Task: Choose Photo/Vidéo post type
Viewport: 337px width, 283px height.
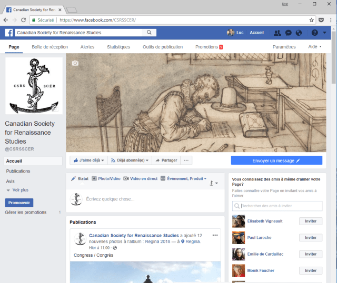Action: 106,179
